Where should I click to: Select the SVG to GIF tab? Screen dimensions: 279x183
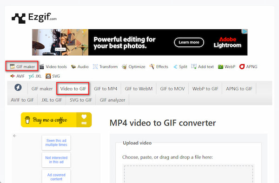click(x=81, y=100)
